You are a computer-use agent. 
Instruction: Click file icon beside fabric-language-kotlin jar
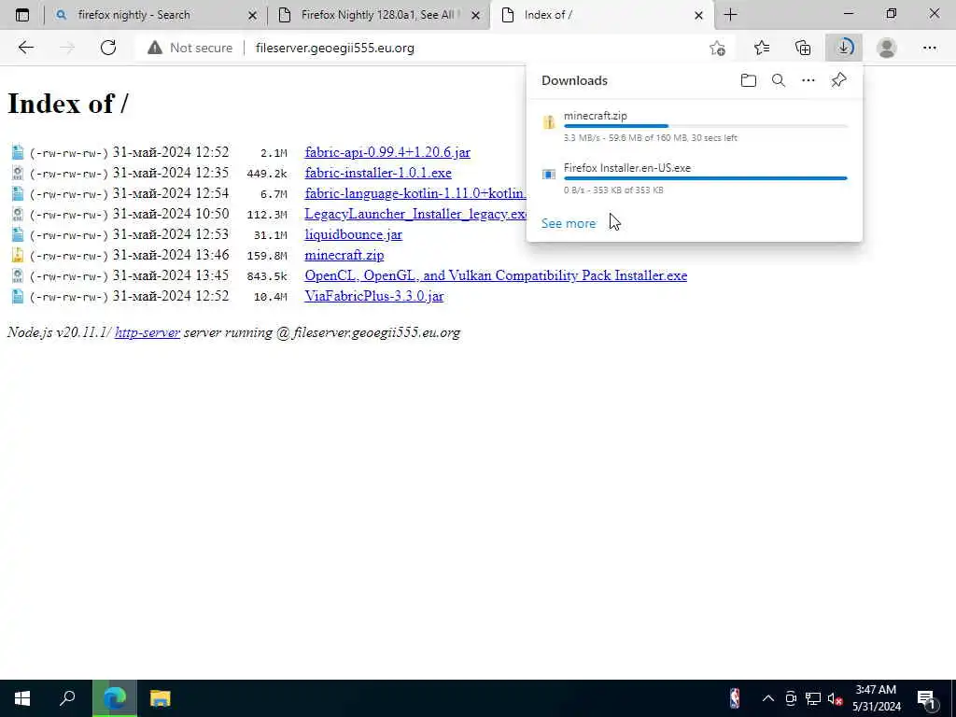pos(18,193)
